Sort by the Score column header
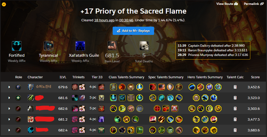The width and height of the screenshot is (267, 137). (255, 77)
